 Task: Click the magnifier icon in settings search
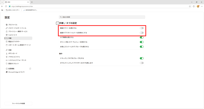click(x=61, y=17)
